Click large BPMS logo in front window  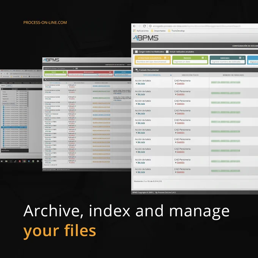146,38
